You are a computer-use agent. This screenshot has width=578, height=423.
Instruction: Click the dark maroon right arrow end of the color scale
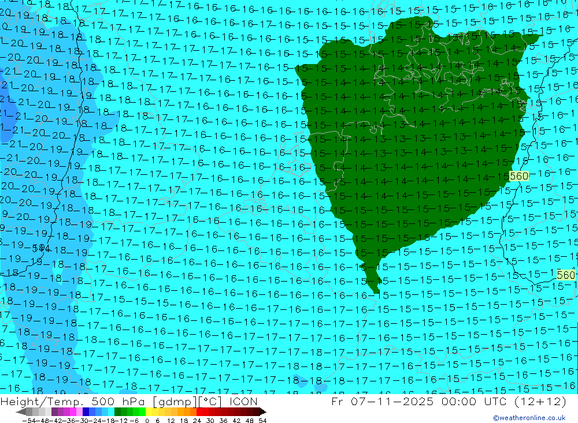[263, 412]
